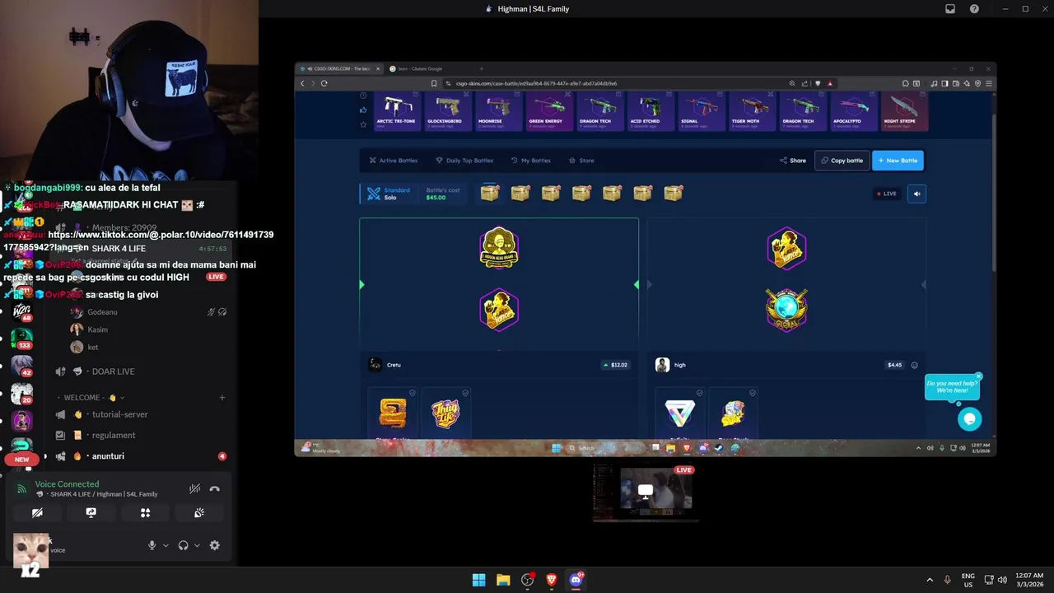Click the Copy battle button
Screen dimensions: 1054x593
(x=842, y=161)
